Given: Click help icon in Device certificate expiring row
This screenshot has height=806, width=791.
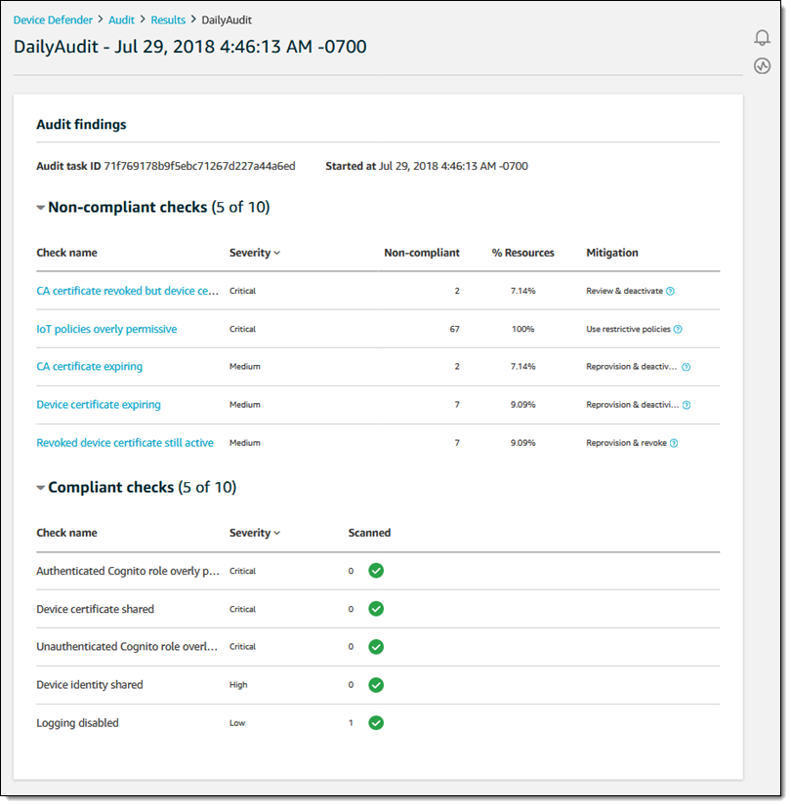Looking at the screenshot, I should [x=687, y=405].
